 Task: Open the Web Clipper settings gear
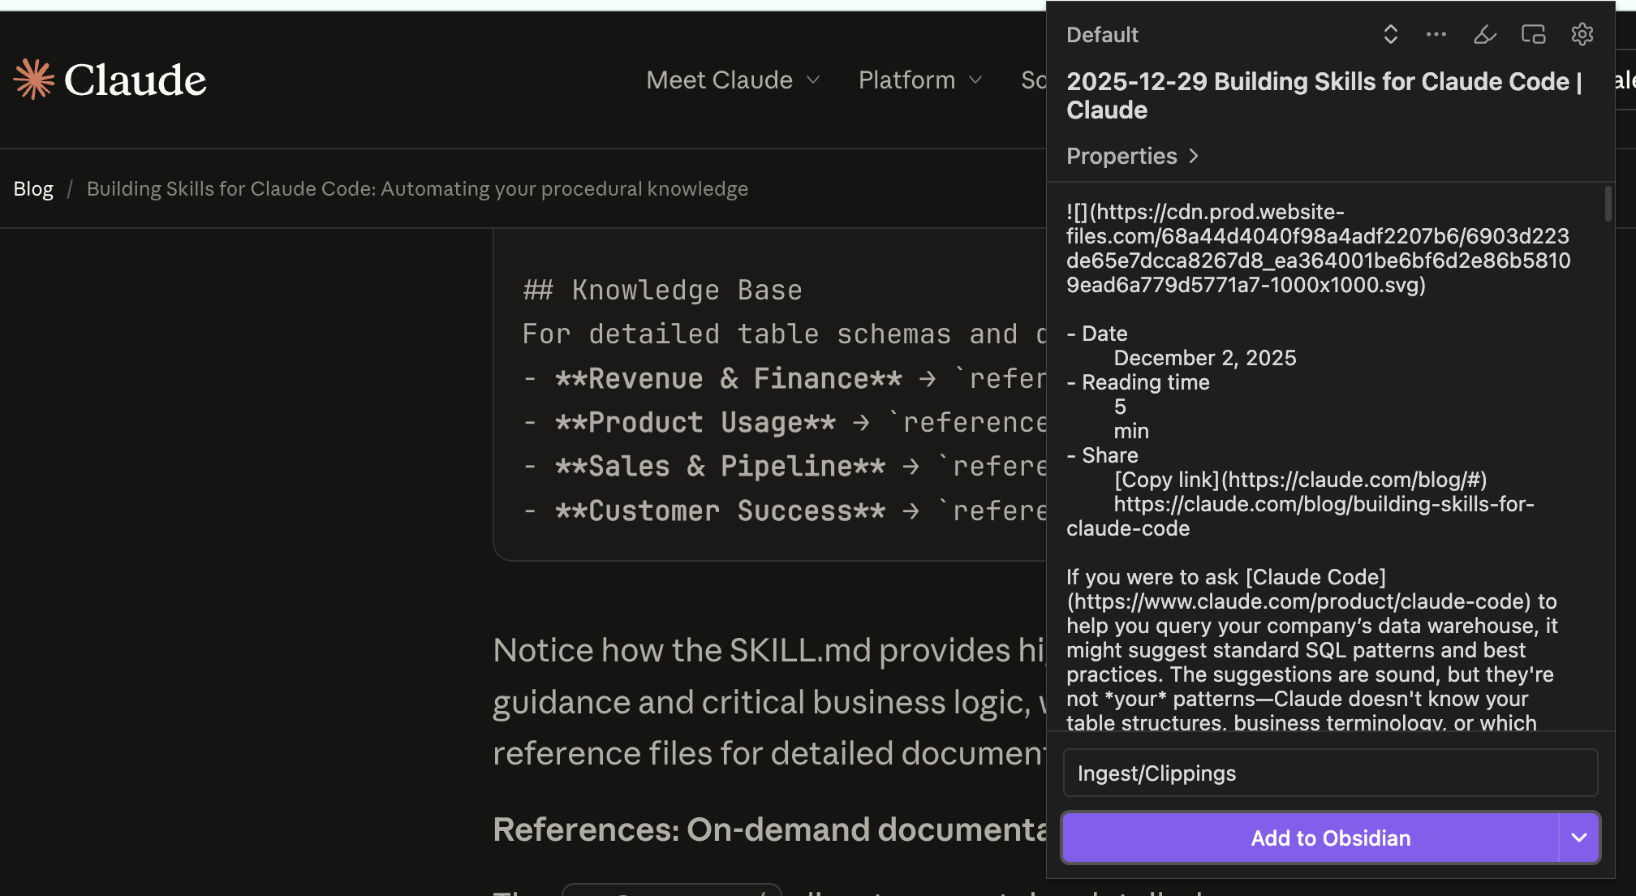tap(1582, 34)
